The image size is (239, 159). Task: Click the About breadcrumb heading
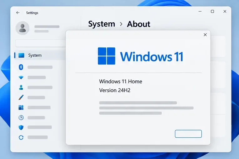pyautogui.click(x=138, y=24)
